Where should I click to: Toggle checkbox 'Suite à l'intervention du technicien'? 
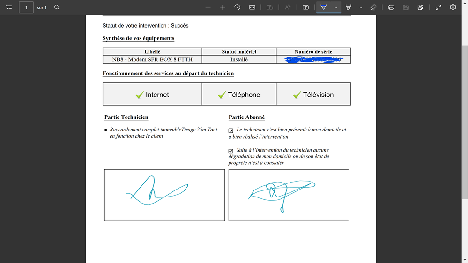coord(231,151)
